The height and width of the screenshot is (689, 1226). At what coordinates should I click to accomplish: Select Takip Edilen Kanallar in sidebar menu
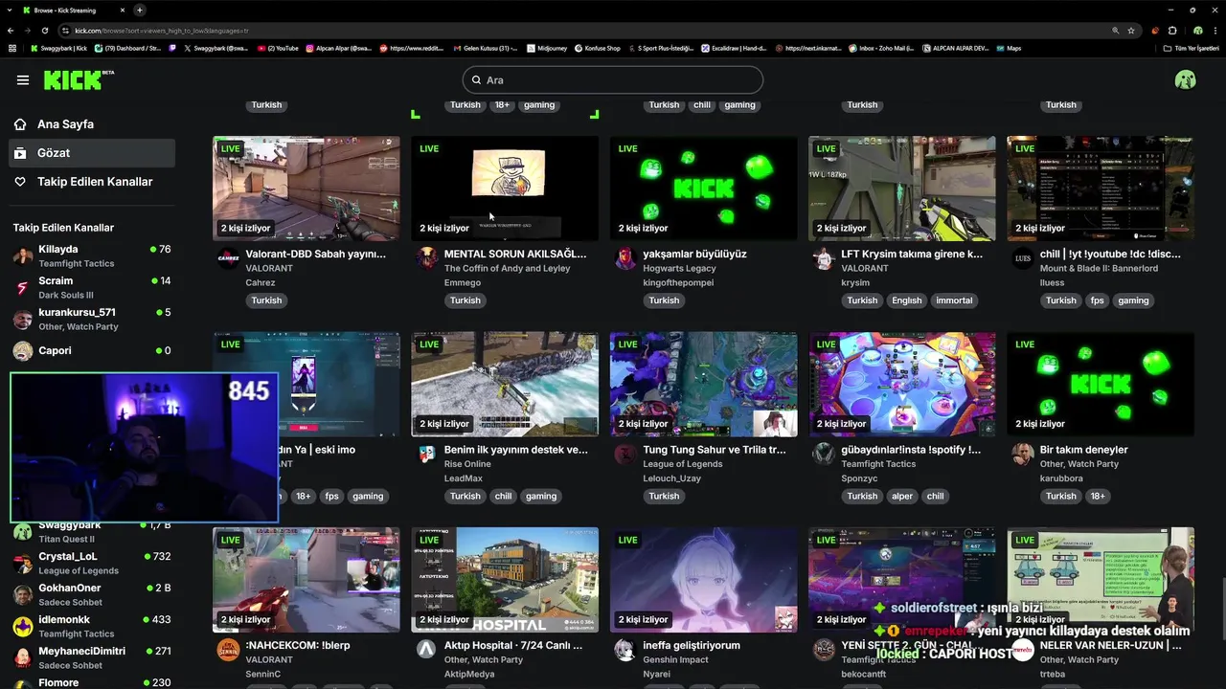click(92, 182)
